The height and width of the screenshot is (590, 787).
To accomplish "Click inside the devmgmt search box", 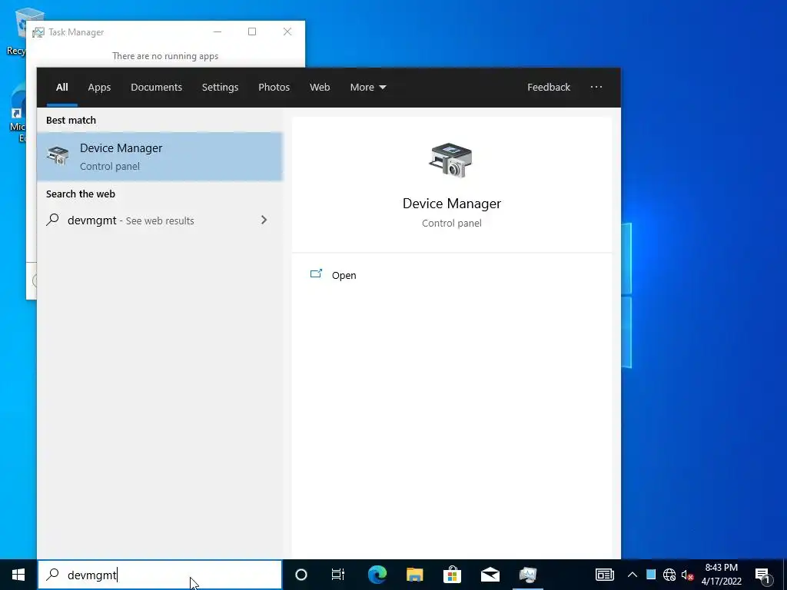I will point(160,575).
